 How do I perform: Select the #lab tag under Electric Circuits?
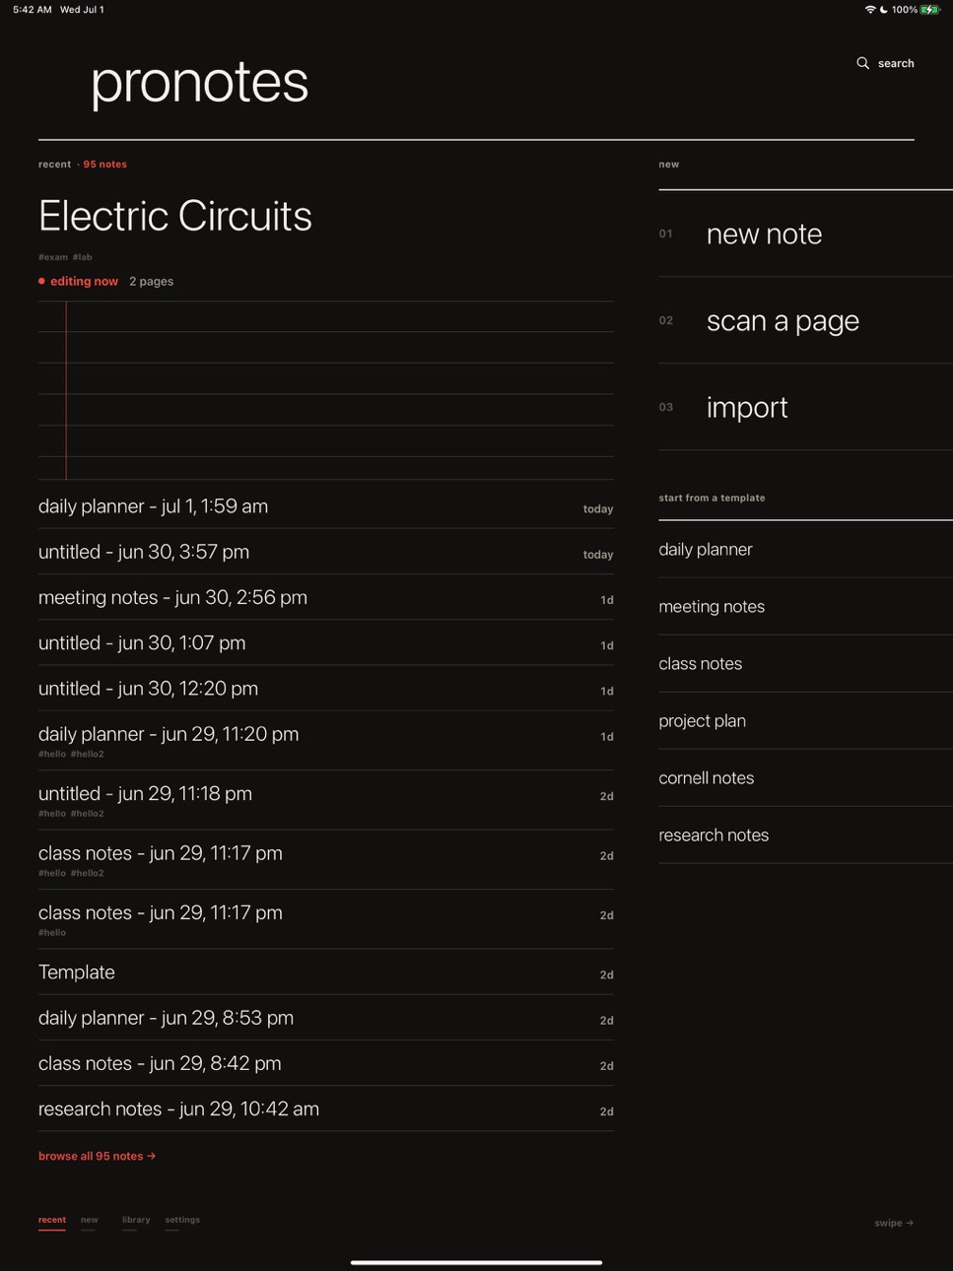83,257
